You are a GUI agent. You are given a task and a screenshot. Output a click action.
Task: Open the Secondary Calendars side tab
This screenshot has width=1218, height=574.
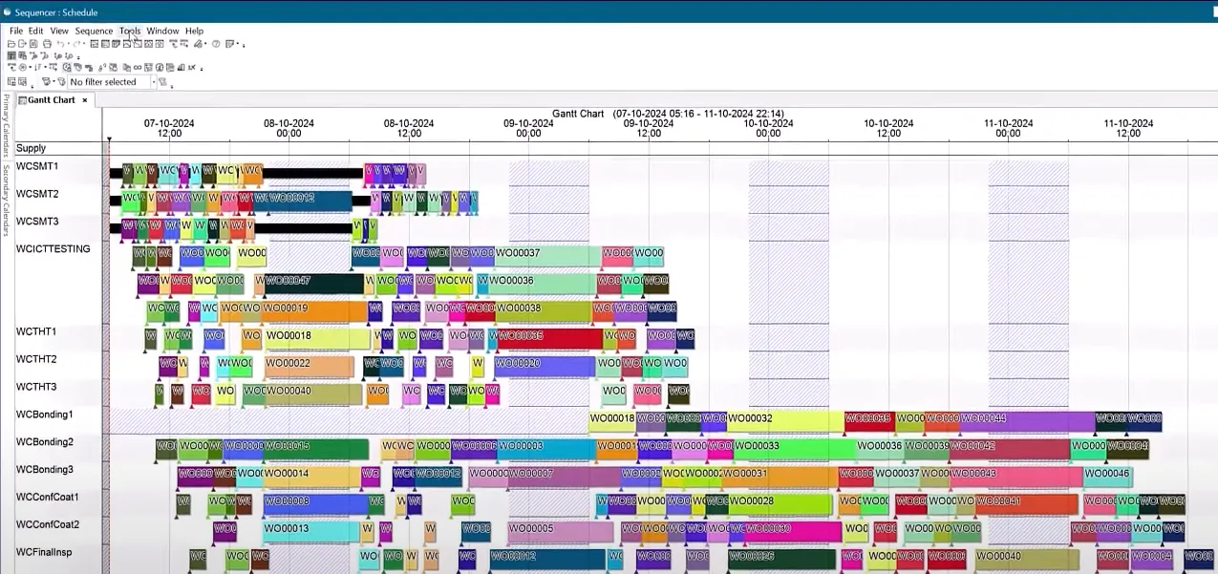pyautogui.click(x=5, y=201)
